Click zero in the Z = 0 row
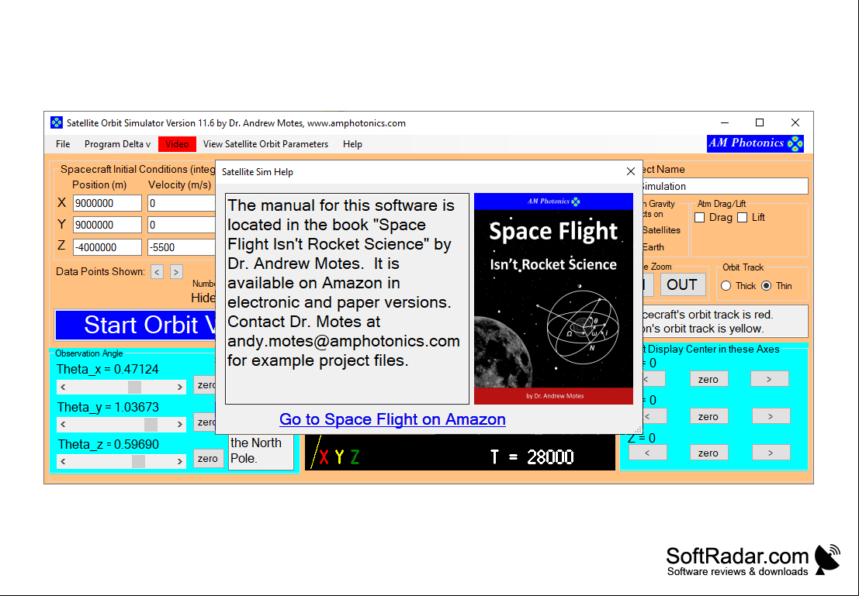Image resolution: width=859 pixels, height=596 pixels. click(x=708, y=453)
